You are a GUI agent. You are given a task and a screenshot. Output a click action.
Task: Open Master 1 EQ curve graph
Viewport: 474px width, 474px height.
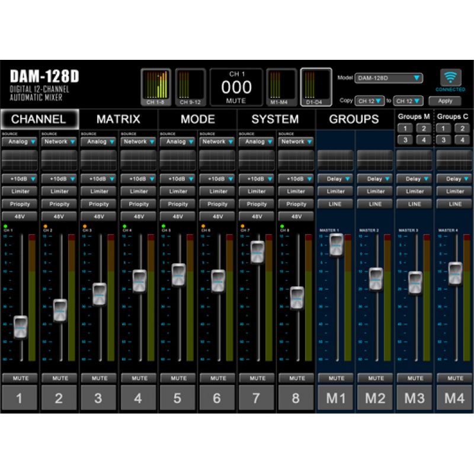[x=336, y=159]
